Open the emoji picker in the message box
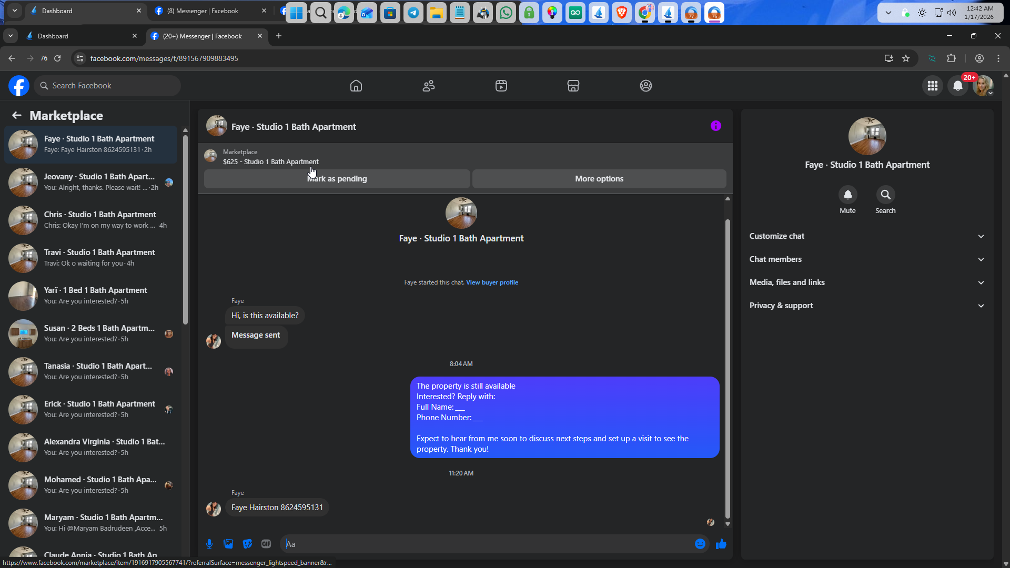The width and height of the screenshot is (1010, 568). pos(700,544)
